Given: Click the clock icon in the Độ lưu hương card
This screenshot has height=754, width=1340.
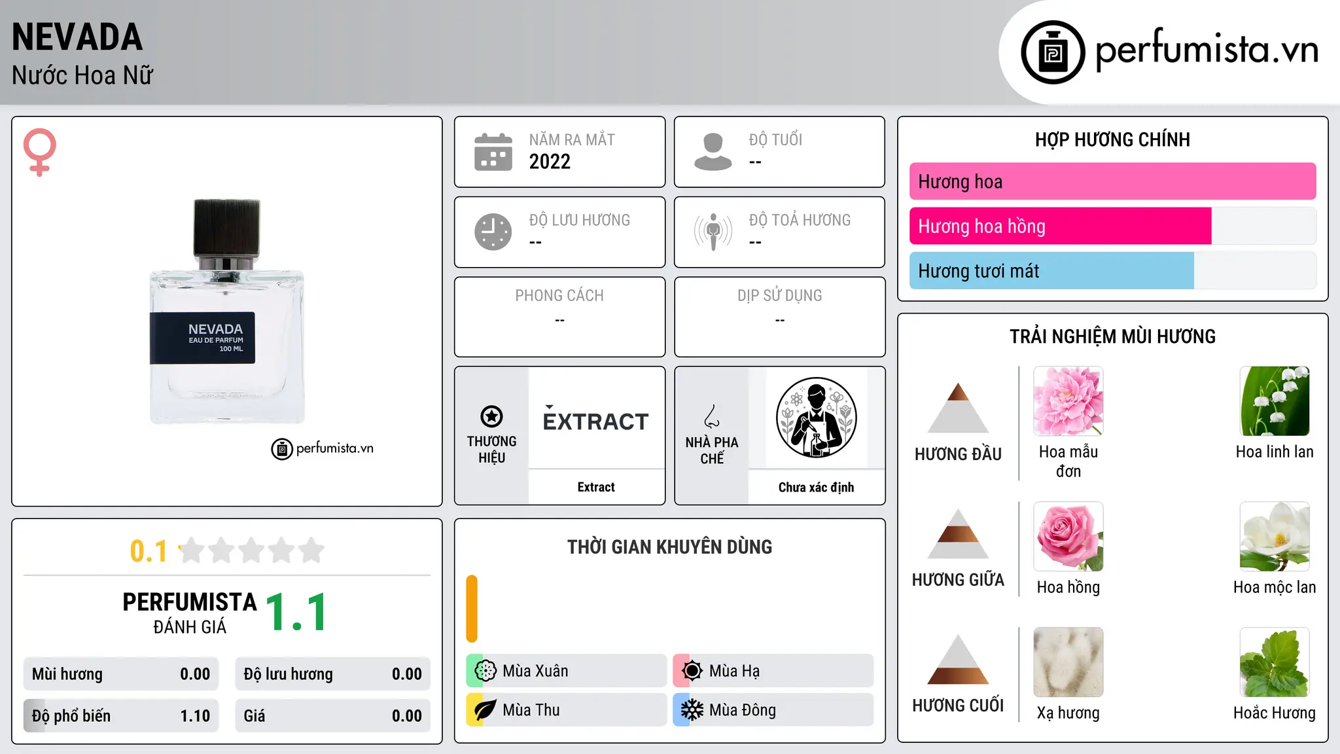Looking at the screenshot, I should [493, 232].
